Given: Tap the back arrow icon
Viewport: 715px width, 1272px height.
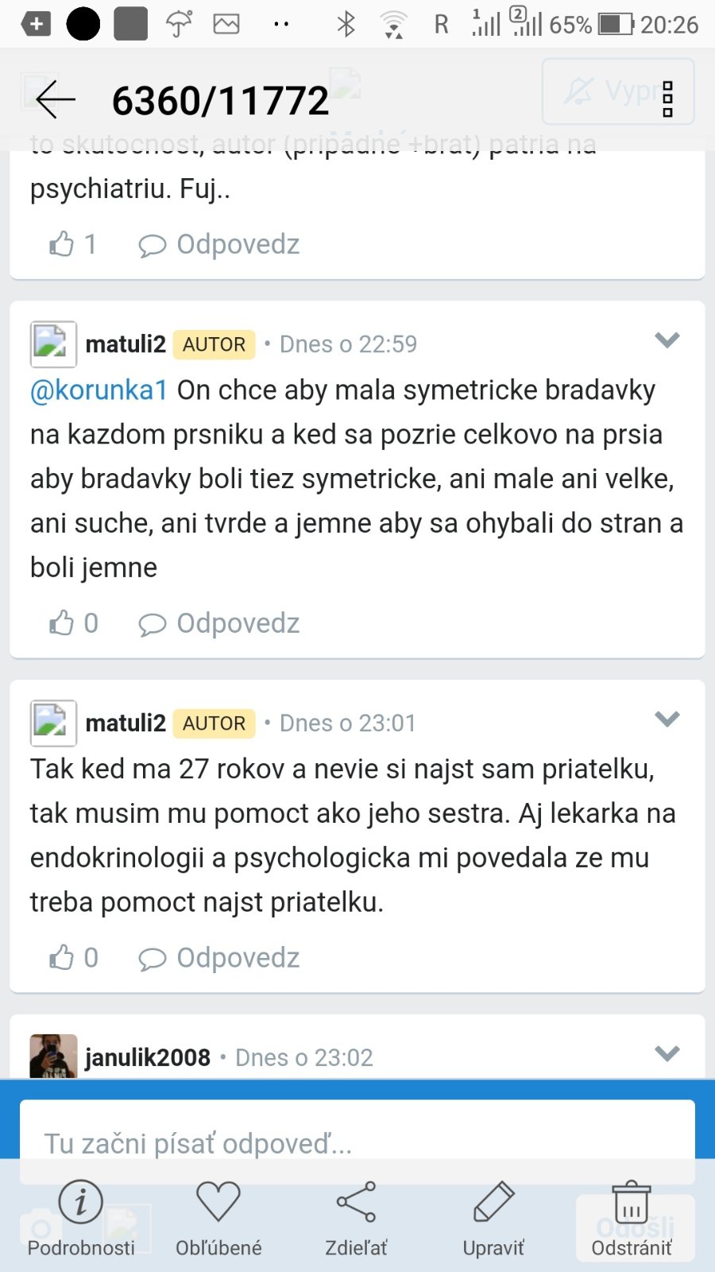Looking at the screenshot, I should point(56,100).
